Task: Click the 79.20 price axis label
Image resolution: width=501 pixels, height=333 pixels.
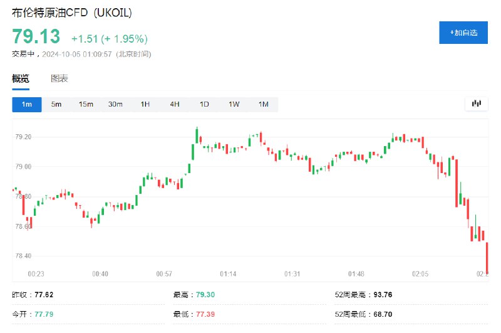Action: click(x=23, y=137)
